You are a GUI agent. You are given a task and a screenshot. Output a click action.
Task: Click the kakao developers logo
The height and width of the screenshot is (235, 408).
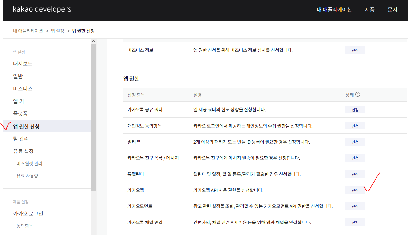pyautogui.click(x=42, y=9)
